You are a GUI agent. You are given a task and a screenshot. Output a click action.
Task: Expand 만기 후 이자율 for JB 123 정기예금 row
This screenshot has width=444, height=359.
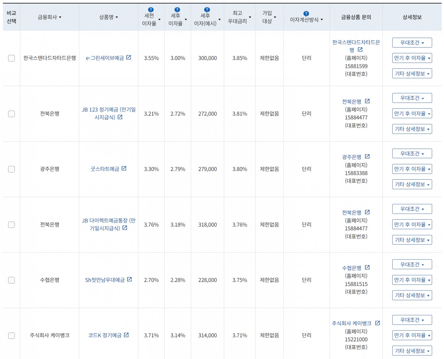[x=412, y=113]
